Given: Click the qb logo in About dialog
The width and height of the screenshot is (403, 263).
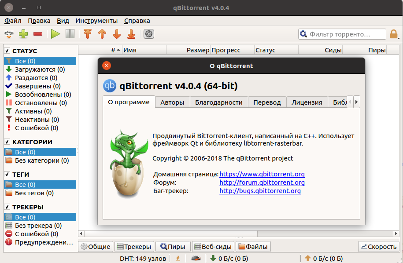Looking at the screenshot, I should 110,86.
